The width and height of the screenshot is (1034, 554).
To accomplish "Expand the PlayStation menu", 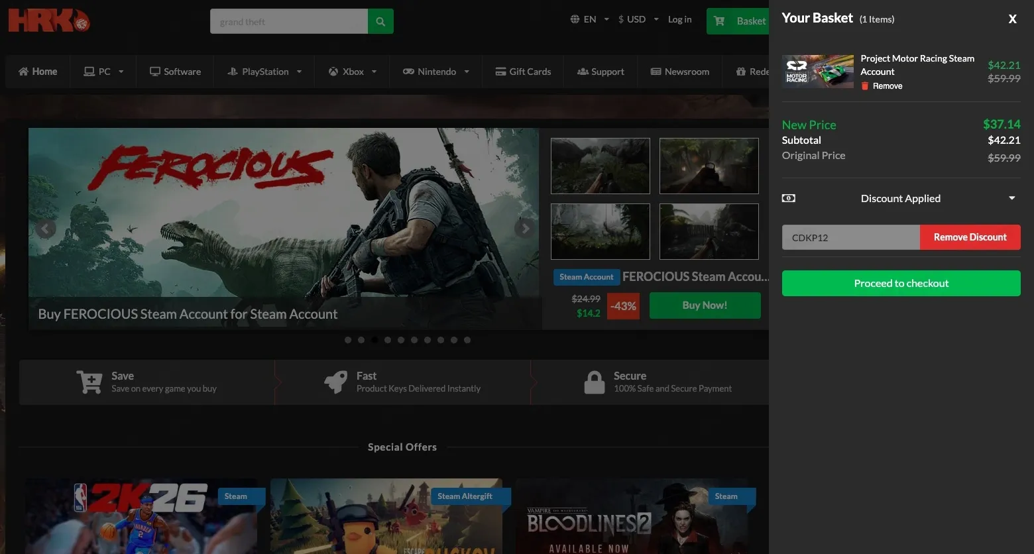I will pyautogui.click(x=264, y=72).
